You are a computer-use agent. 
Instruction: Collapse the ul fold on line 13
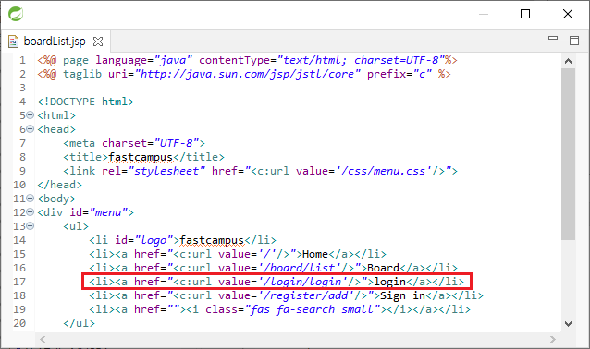point(31,226)
